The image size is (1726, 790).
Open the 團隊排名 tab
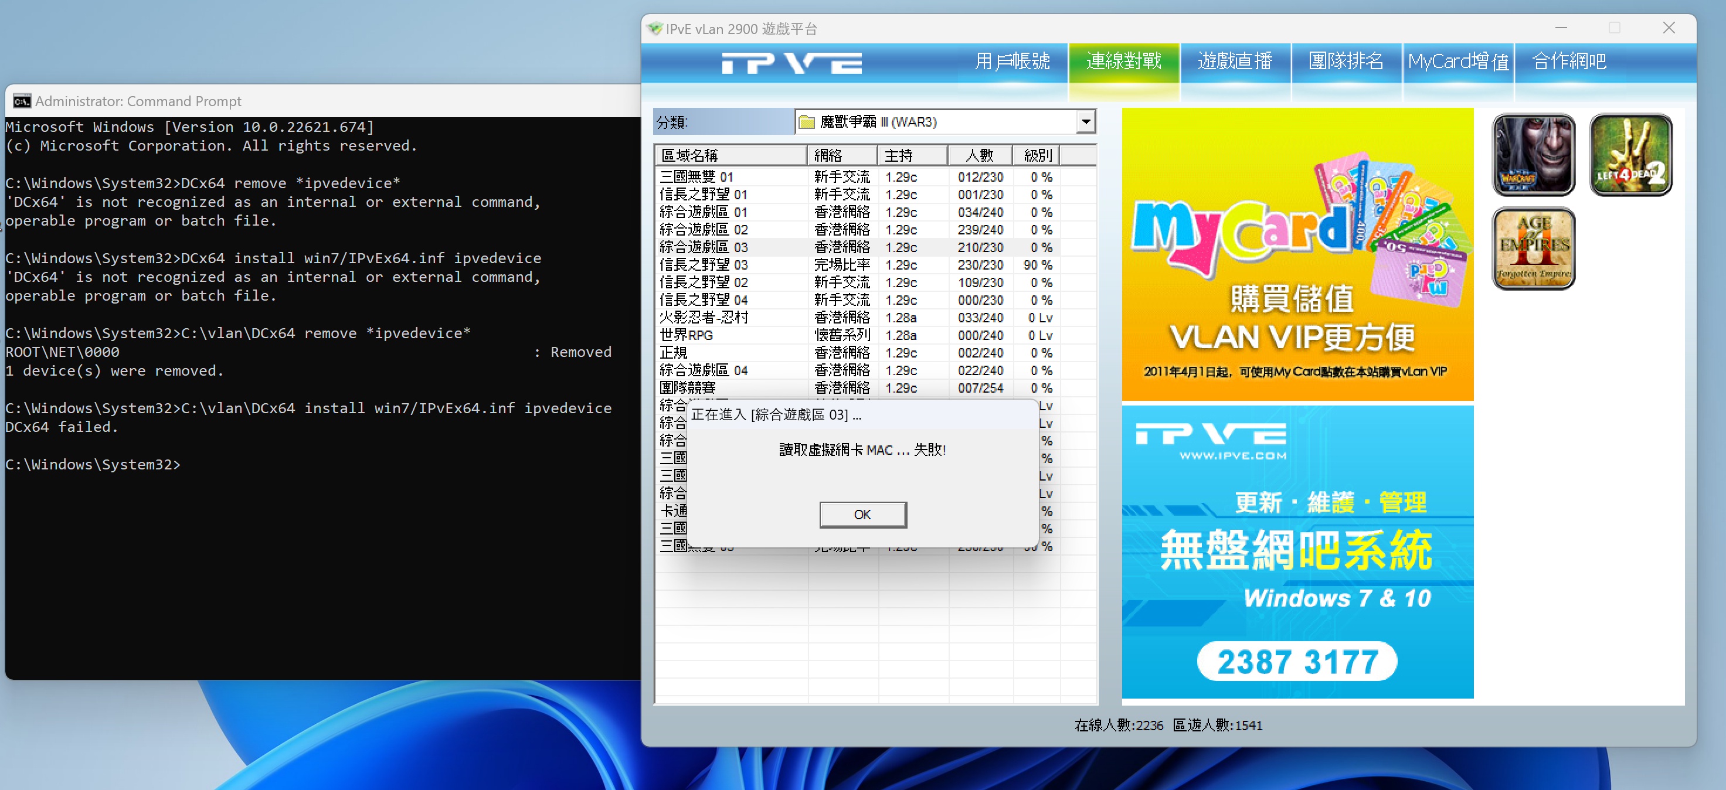(1346, 62)
